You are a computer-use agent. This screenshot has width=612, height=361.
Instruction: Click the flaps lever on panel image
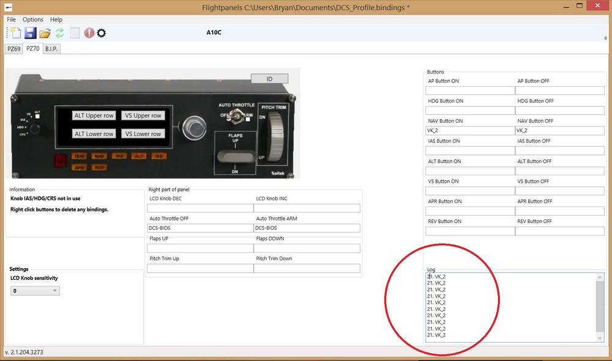tap(236, 156)
